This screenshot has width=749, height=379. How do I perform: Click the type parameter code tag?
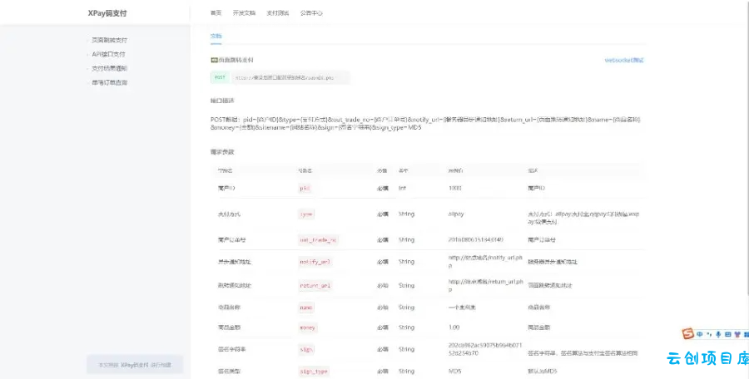point(306,214)
